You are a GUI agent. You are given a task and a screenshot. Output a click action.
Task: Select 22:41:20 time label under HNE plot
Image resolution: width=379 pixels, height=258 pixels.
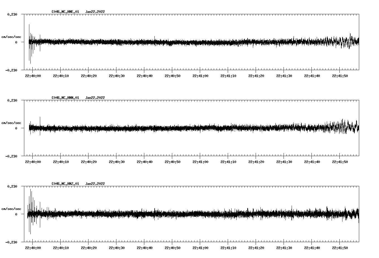click(x=256, y=76)
